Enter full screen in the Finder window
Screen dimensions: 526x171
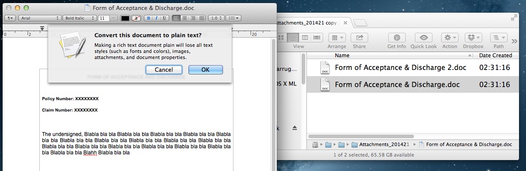pos(514,18)
